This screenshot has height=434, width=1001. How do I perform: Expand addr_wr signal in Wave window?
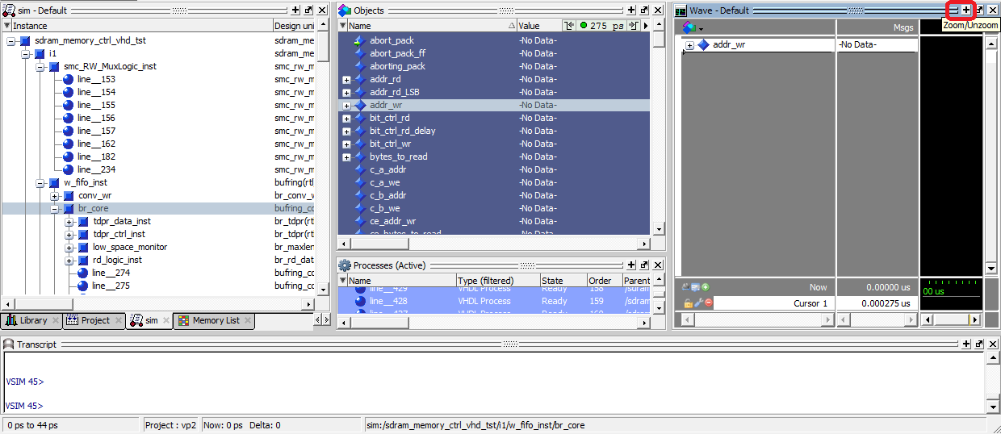(690, 45)
